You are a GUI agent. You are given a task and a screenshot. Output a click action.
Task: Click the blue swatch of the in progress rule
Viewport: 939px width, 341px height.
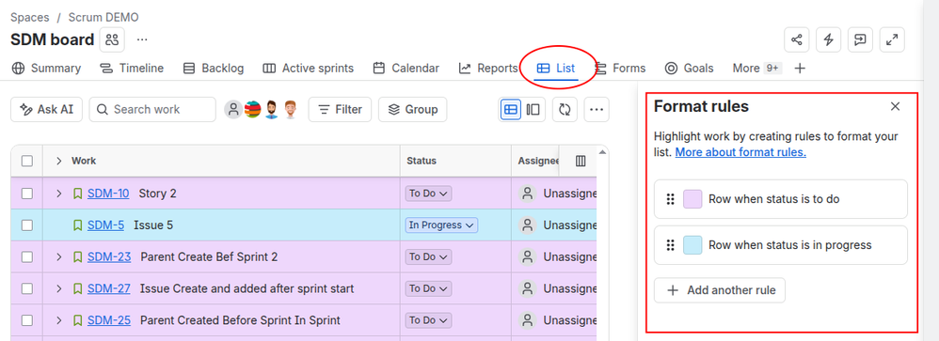coord(692,244)
